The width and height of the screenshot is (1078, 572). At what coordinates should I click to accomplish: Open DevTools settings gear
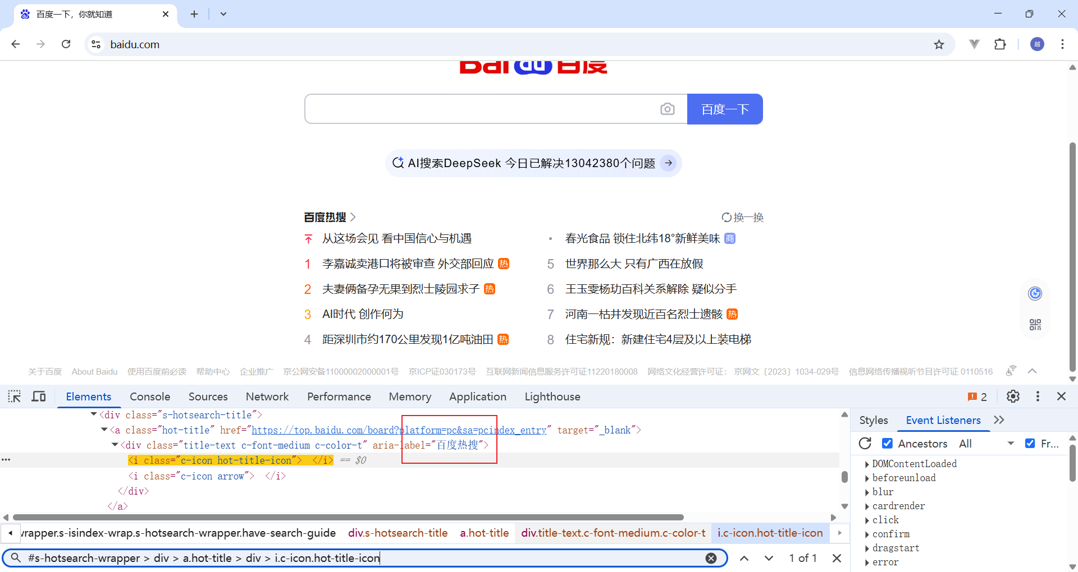point(1013,396)
